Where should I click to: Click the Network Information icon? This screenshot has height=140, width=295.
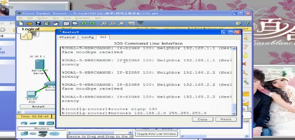pos(239,23)
